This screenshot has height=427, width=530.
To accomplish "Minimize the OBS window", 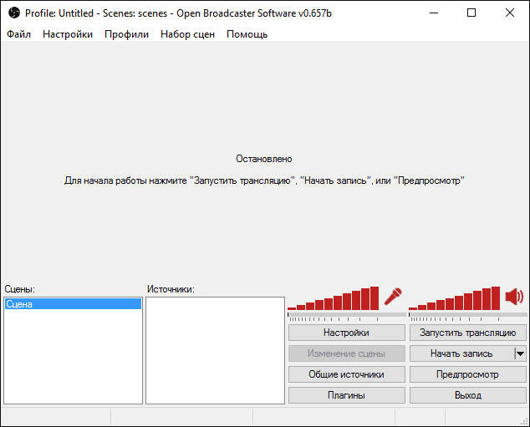I will [434, 13].
